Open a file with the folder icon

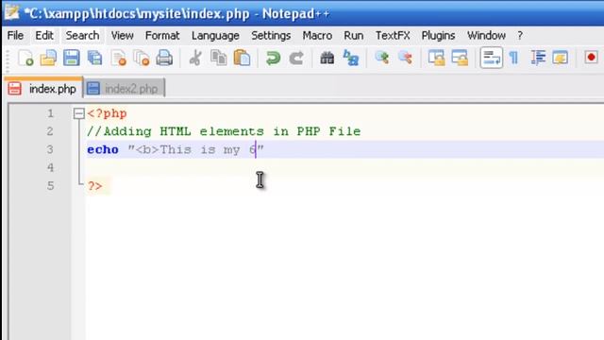point(48,59)
